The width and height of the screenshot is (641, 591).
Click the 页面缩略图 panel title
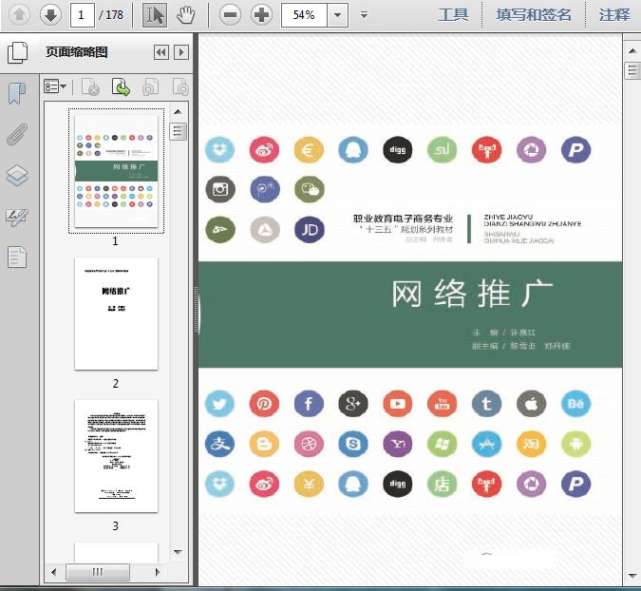77,52
